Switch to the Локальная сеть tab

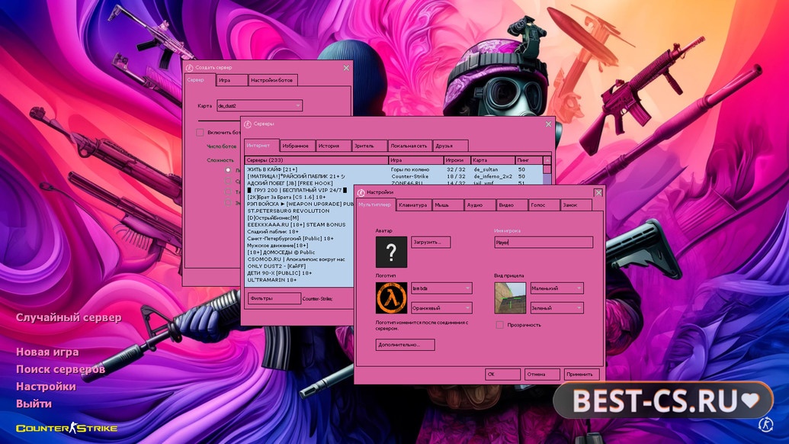point(410,146)
